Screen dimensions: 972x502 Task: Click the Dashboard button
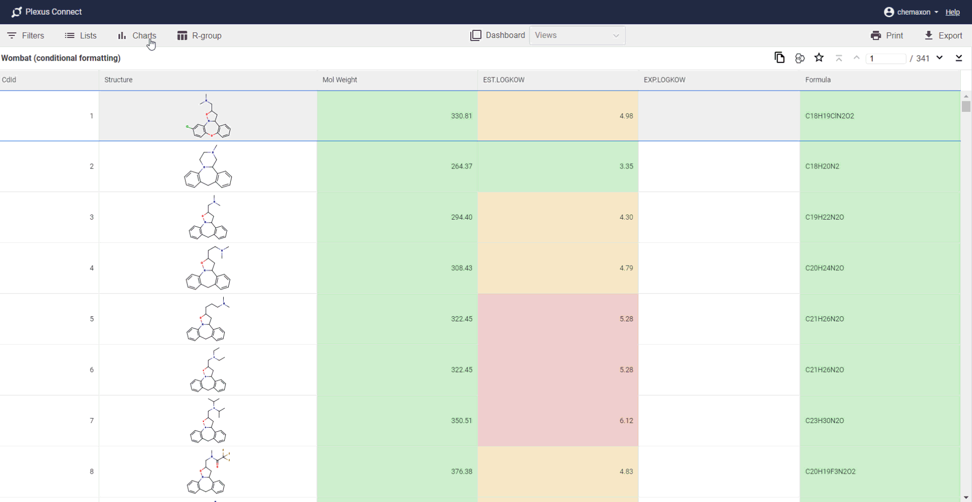tap(498, 35)
